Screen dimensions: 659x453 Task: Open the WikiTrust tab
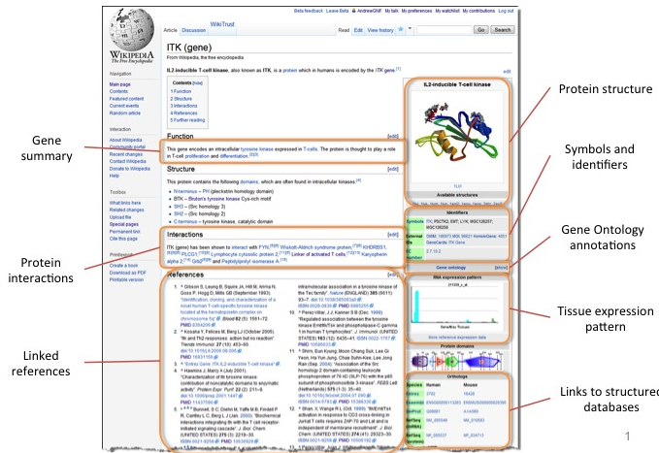point(222,24)
